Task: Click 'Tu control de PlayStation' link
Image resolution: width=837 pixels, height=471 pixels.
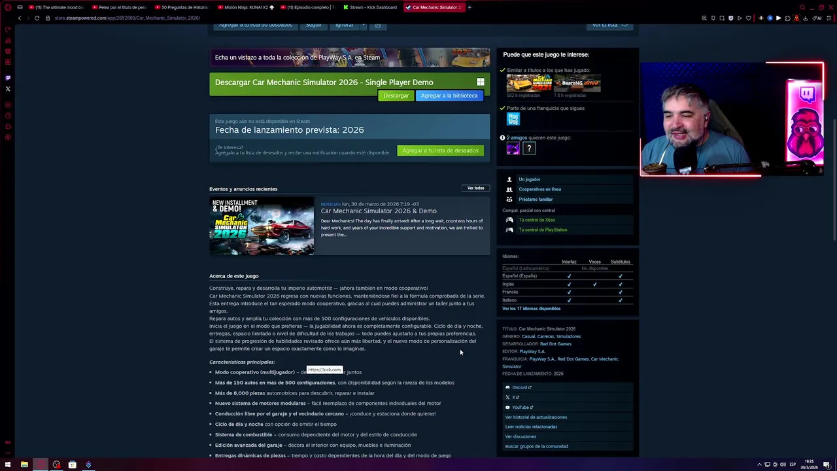Action: (x=543, y=230)
